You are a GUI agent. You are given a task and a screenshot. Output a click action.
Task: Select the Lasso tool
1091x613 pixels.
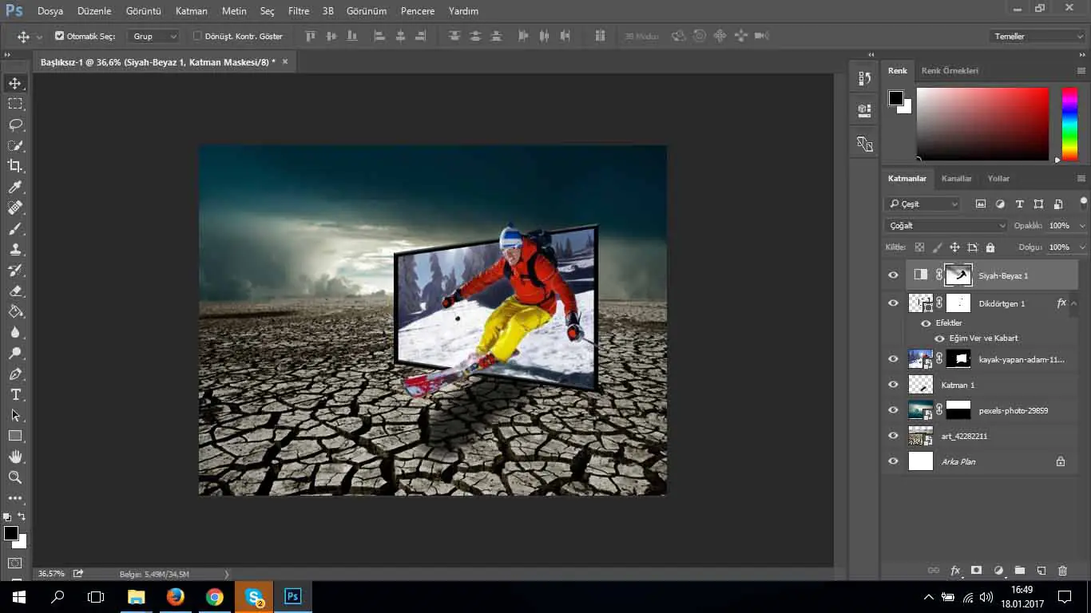pyautogui.click(x=15, y=125)
